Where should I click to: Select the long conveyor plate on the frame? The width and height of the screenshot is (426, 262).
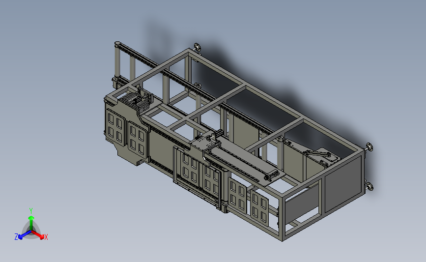pos(247,161)
